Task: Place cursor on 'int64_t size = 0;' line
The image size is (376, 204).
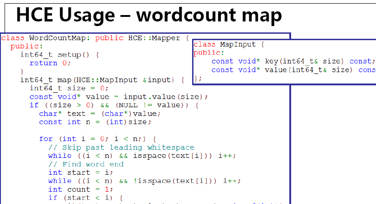Action: [68, 88]
